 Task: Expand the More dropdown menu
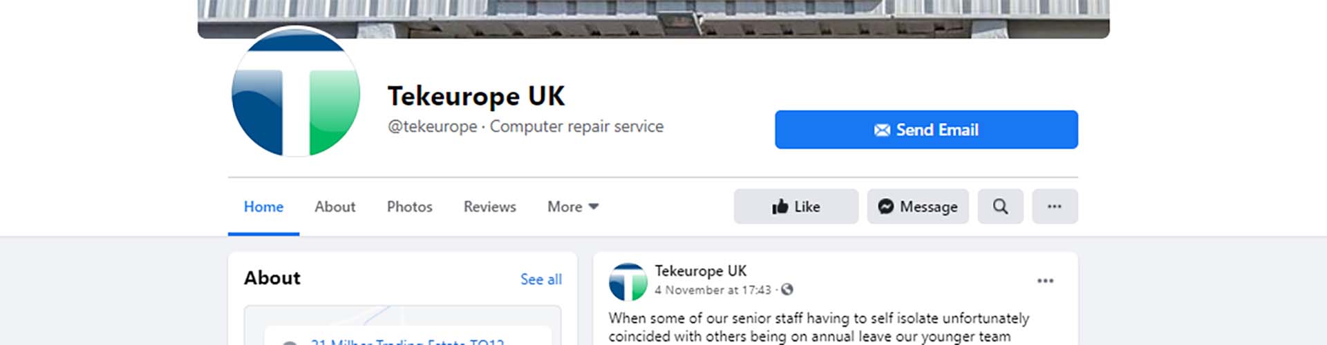[x=572, y=207]
